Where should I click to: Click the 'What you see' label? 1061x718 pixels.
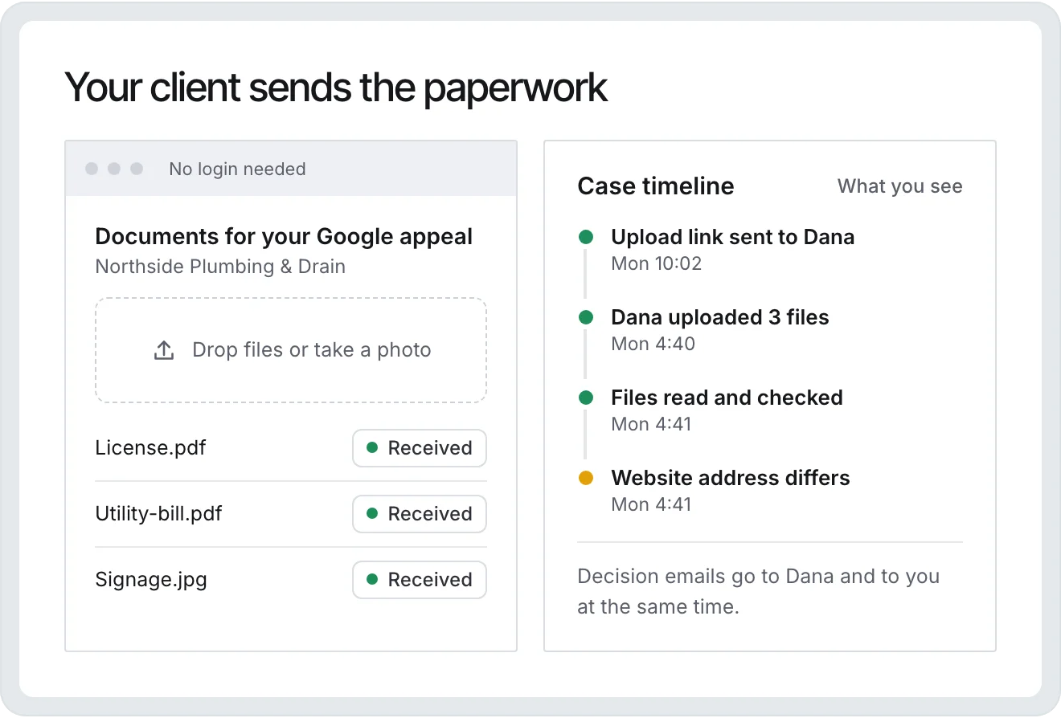(899, 186)
